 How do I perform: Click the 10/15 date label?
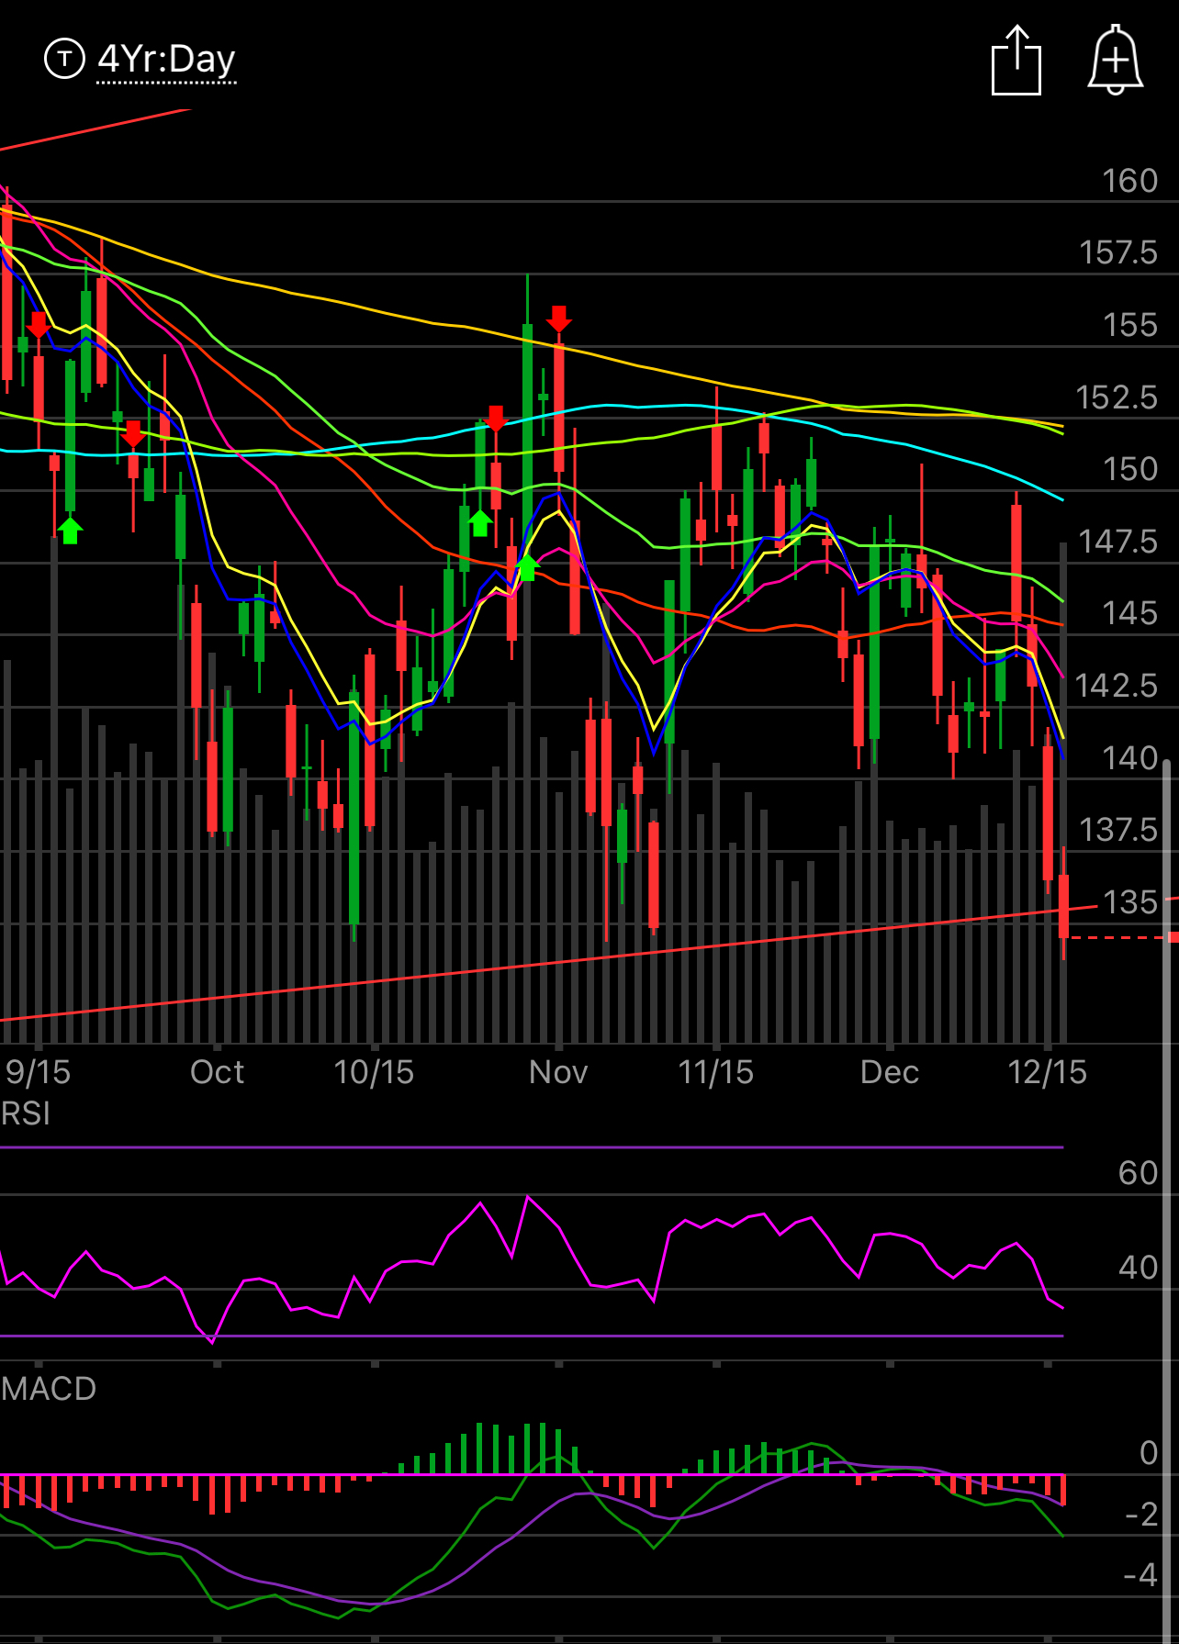click(x=374, y=1072)
